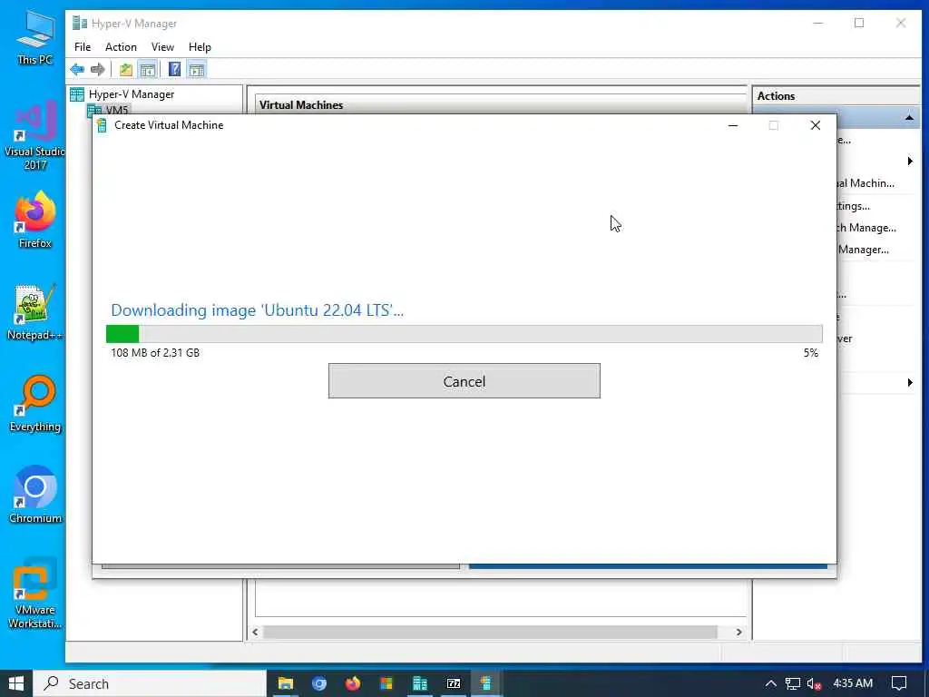Click the 'Downloading image Ubuntu 22.04 LTS' text
The width and height of the screenshot is (929, 697).
point(257,310)
